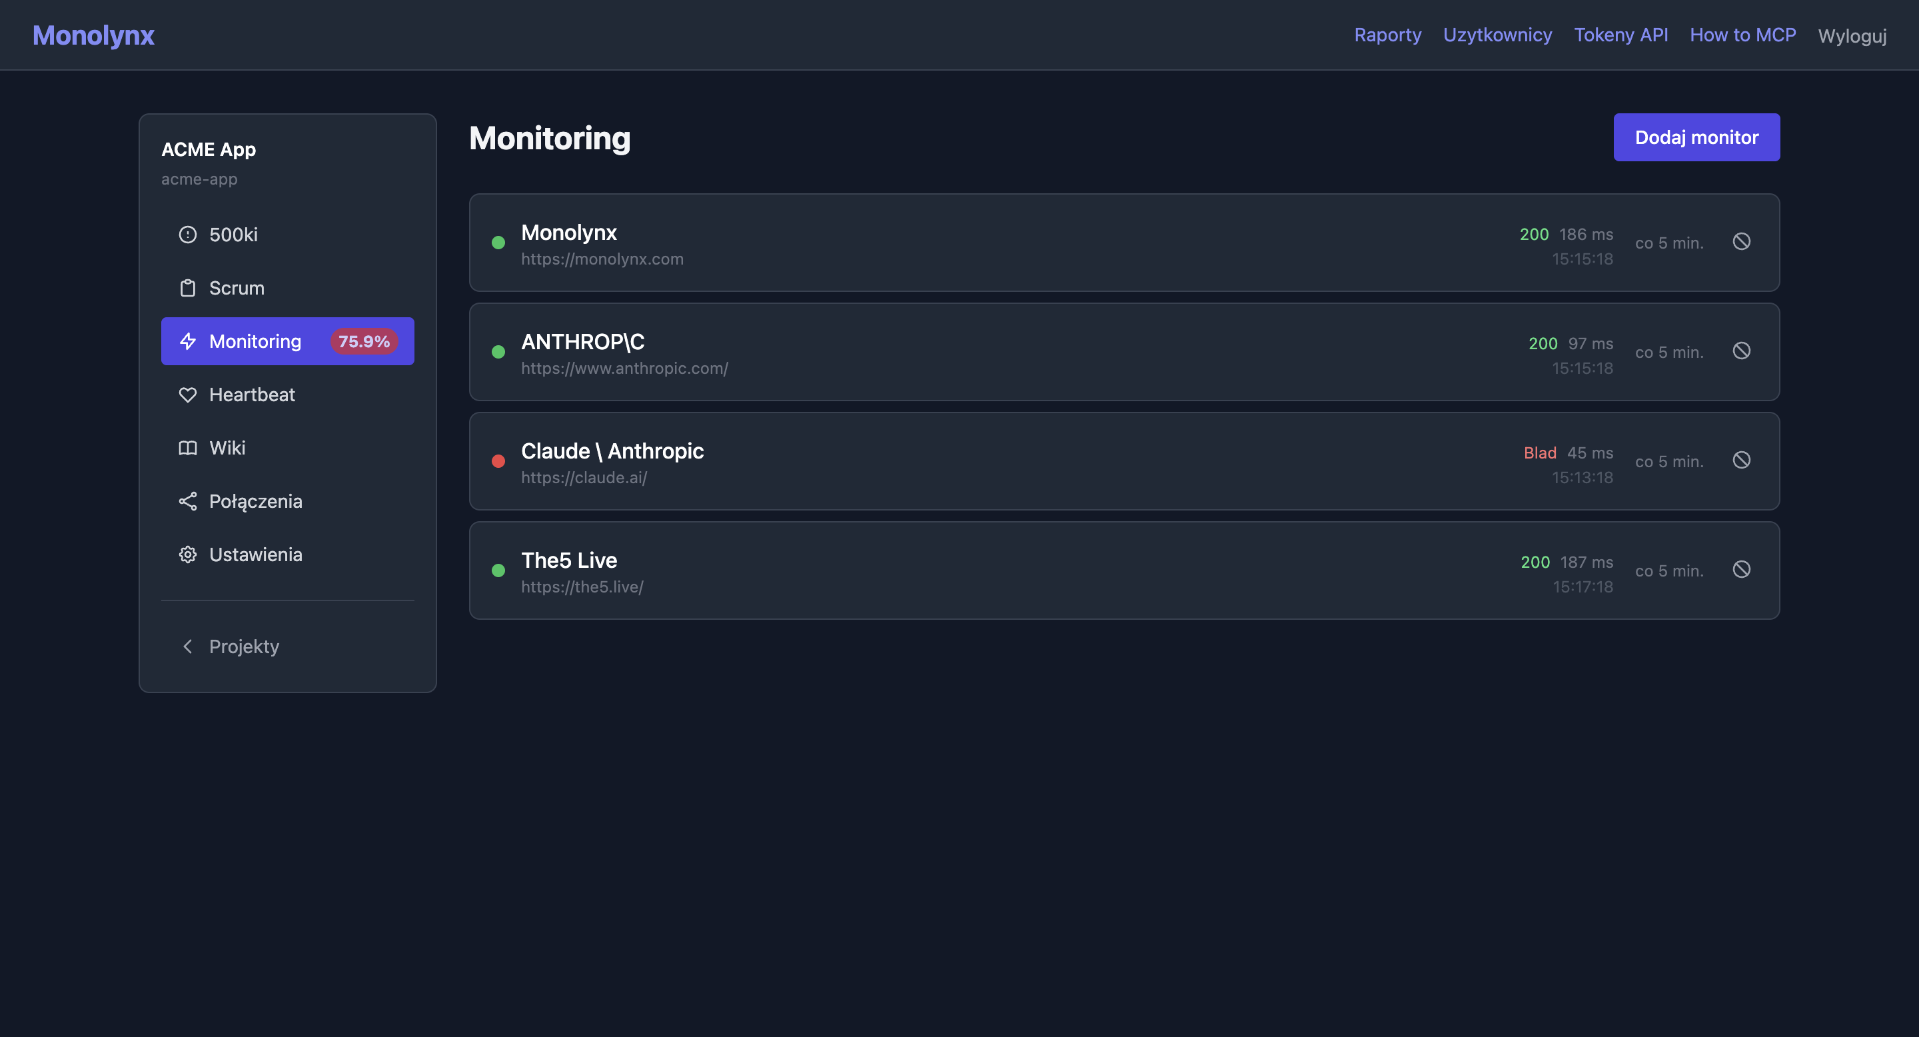Open Heartbeat using the heart icon
Image resolution: width=1919 pixels, height=1037 pixels.
[187, 394]
